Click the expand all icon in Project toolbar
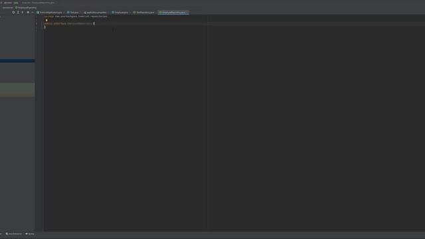Viewport: 425px width, 239px height. click(x=18, y=12)
